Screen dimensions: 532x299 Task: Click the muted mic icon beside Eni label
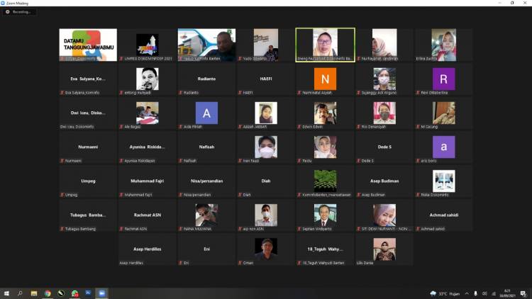[x=181, y=263]
